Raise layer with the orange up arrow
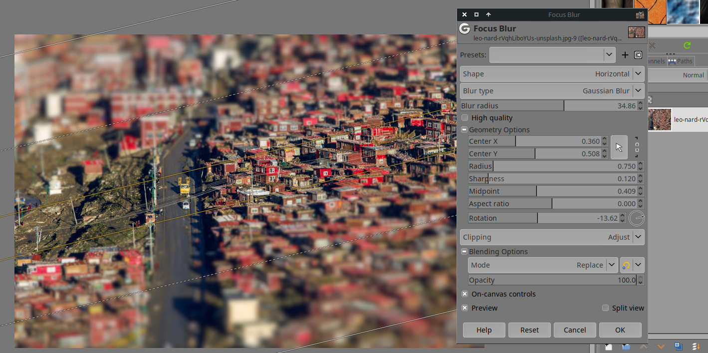The width and height of the screenshot is (708, 353). tap(644, 347)
